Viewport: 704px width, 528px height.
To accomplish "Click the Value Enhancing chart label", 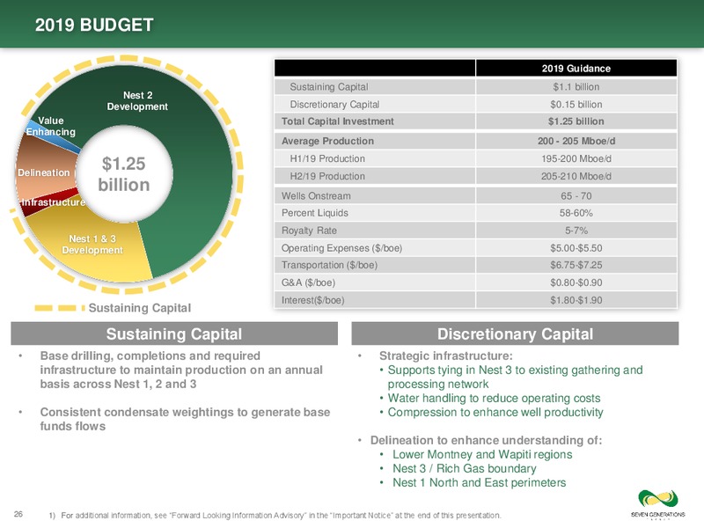I will click(x=50, y=126).
